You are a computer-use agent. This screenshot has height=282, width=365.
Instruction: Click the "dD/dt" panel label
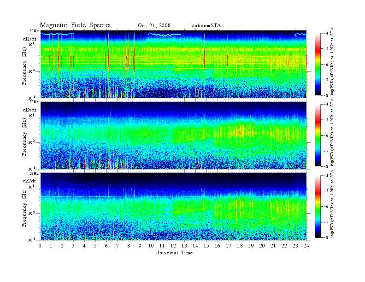[x=29, y=110]
